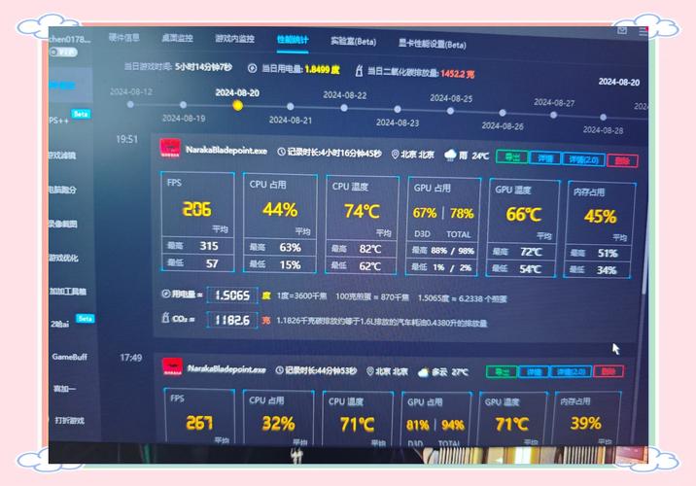Viewport: 696px width, 486px height.
Task: Open 游戏滤镜 in the sidebar
Action: coord(62,156)
